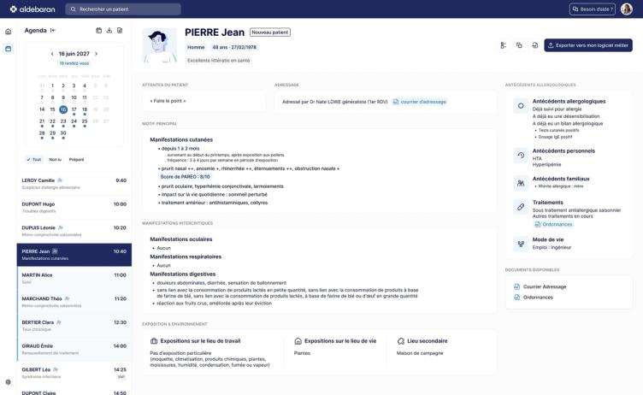
Task: Go to previous month in calendar
Action: pos(52,54)
